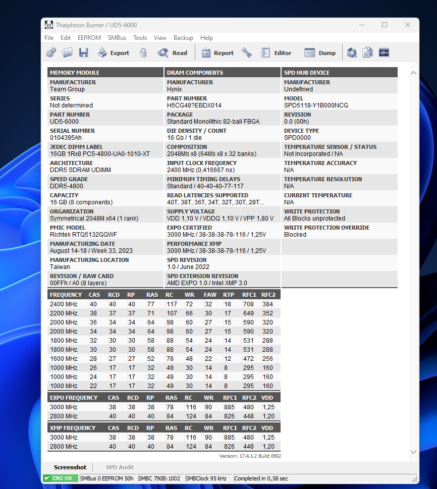Open the Edit menu
Viewport: 437px width, 489px height.
pyautogui.click(x=66, y=38)
